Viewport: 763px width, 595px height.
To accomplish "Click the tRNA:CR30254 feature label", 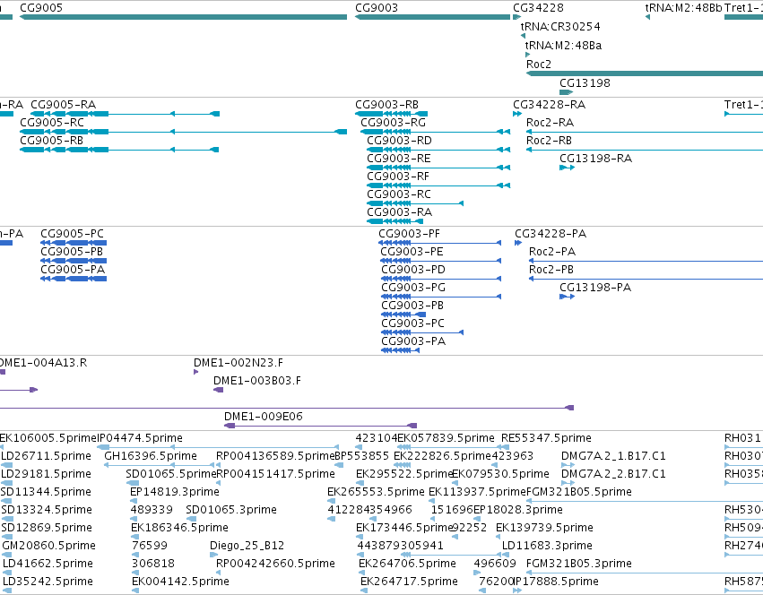I will point(560,27).
